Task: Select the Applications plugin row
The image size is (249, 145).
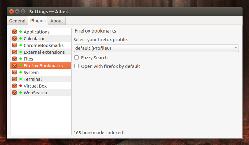Action: 41,32
